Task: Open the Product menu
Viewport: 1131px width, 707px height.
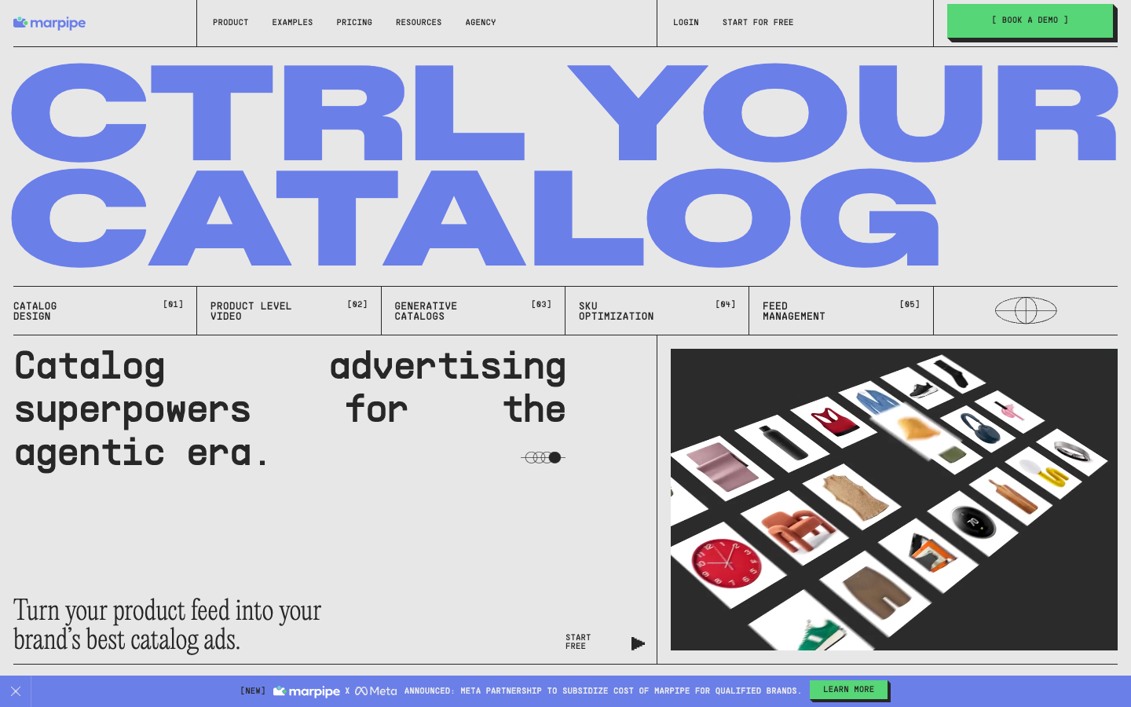Action: [230, 23]
